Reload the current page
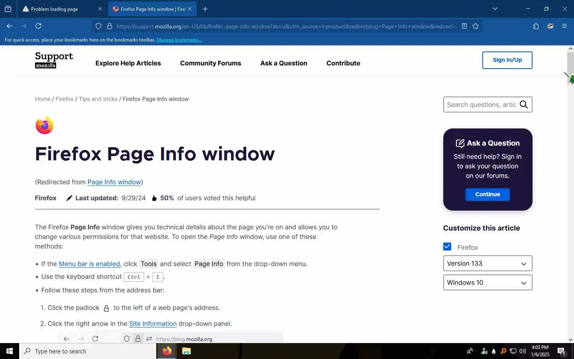This screenshot has width=574, height=359. pyautogui.click(x=38, y=26)
